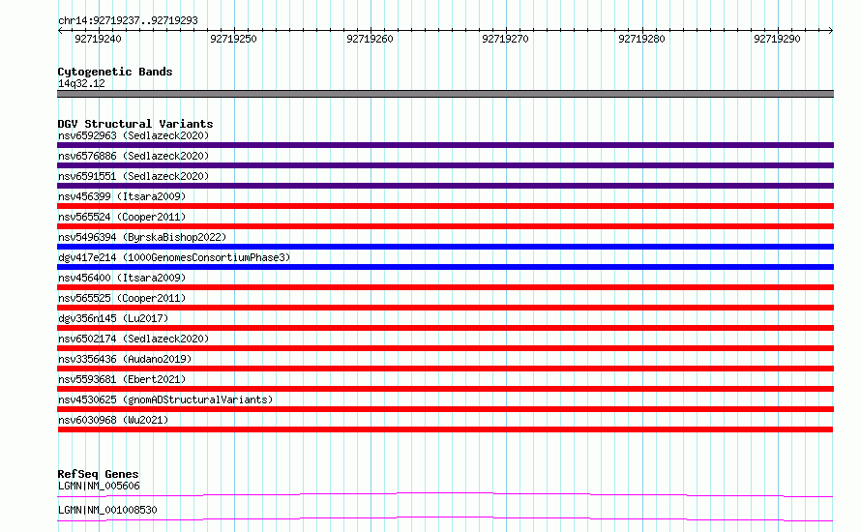Screen dimensions: 861x532
Task: Click the 14q32.12 band label
Action: (x=81, y=83)
